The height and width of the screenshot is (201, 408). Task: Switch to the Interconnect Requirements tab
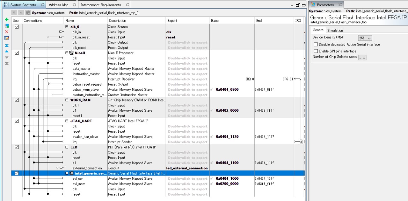tap(101, 5)
